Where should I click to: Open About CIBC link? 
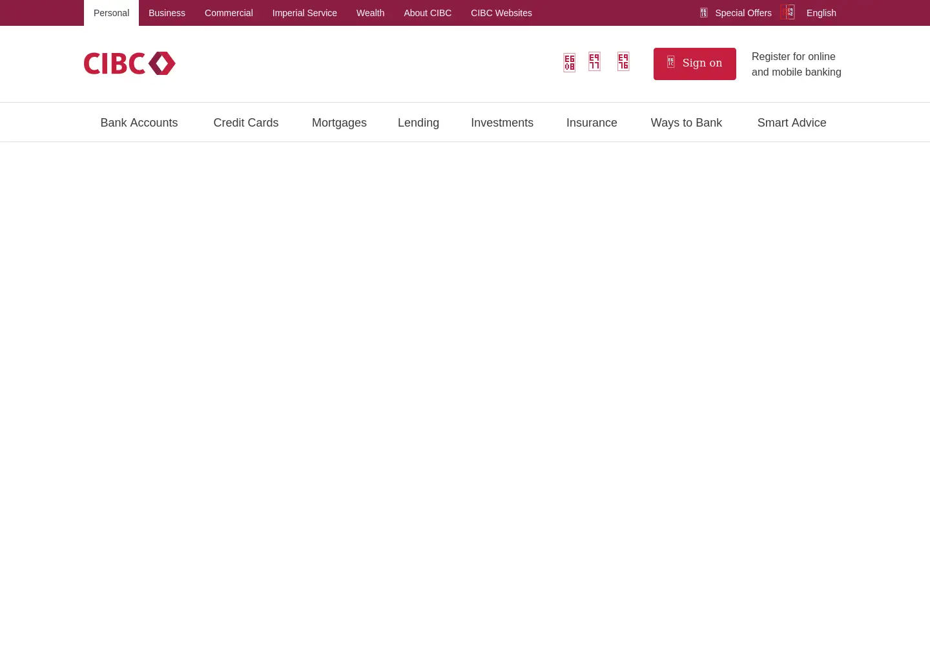(428, 13)
